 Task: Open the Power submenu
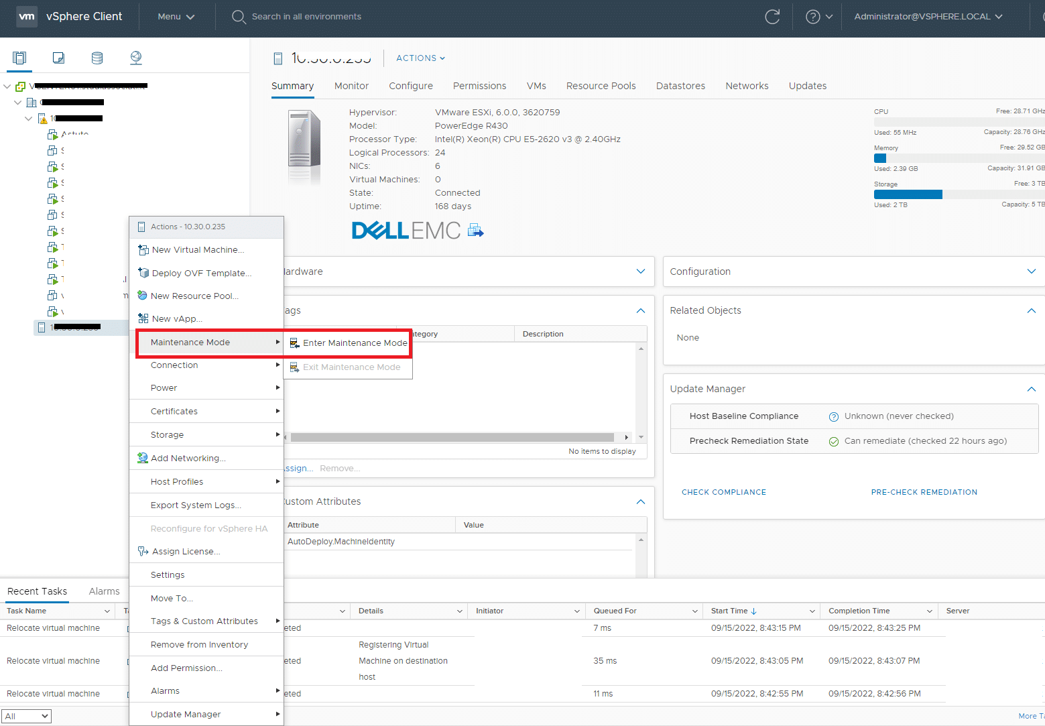[206, 388]
